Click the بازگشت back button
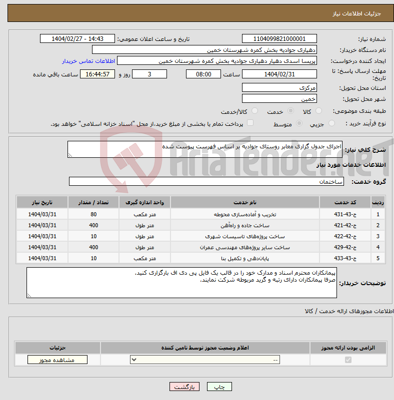Screen dimensions: 394x400 pos(184,387)
